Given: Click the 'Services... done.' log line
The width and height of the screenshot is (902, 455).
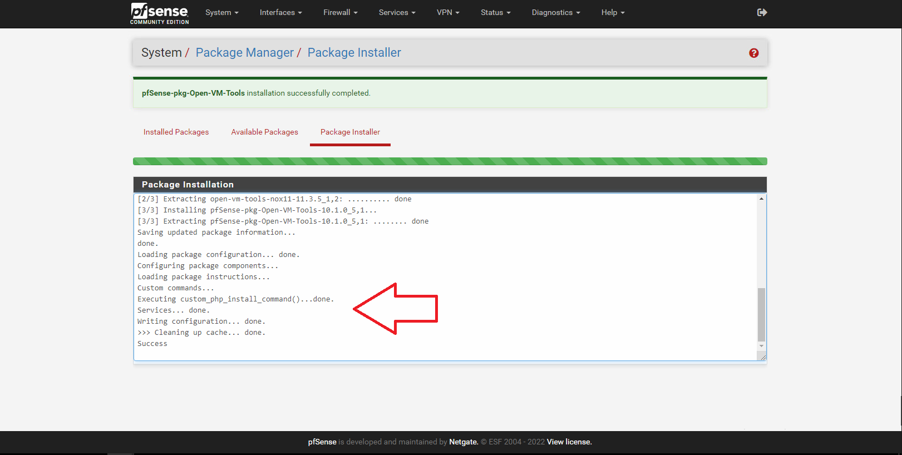Looking at the screenshot, I should (174, 310).
